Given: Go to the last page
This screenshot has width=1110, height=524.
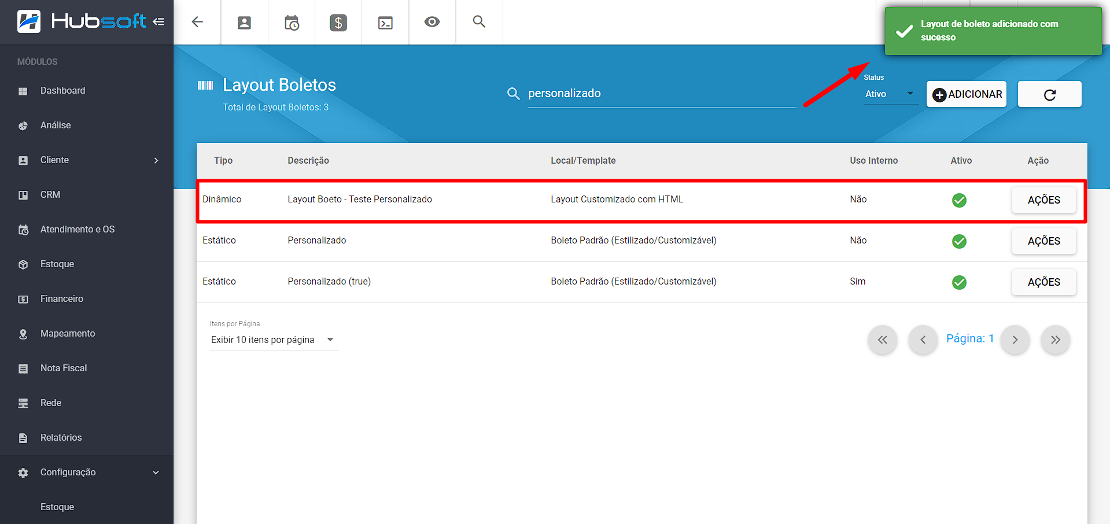Looking at the screenshot, I should coord(1056,340).
